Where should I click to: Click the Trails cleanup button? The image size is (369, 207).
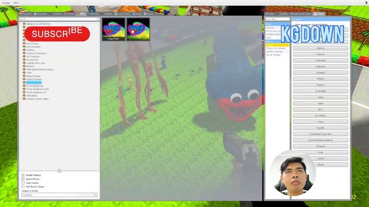point(321,152)
